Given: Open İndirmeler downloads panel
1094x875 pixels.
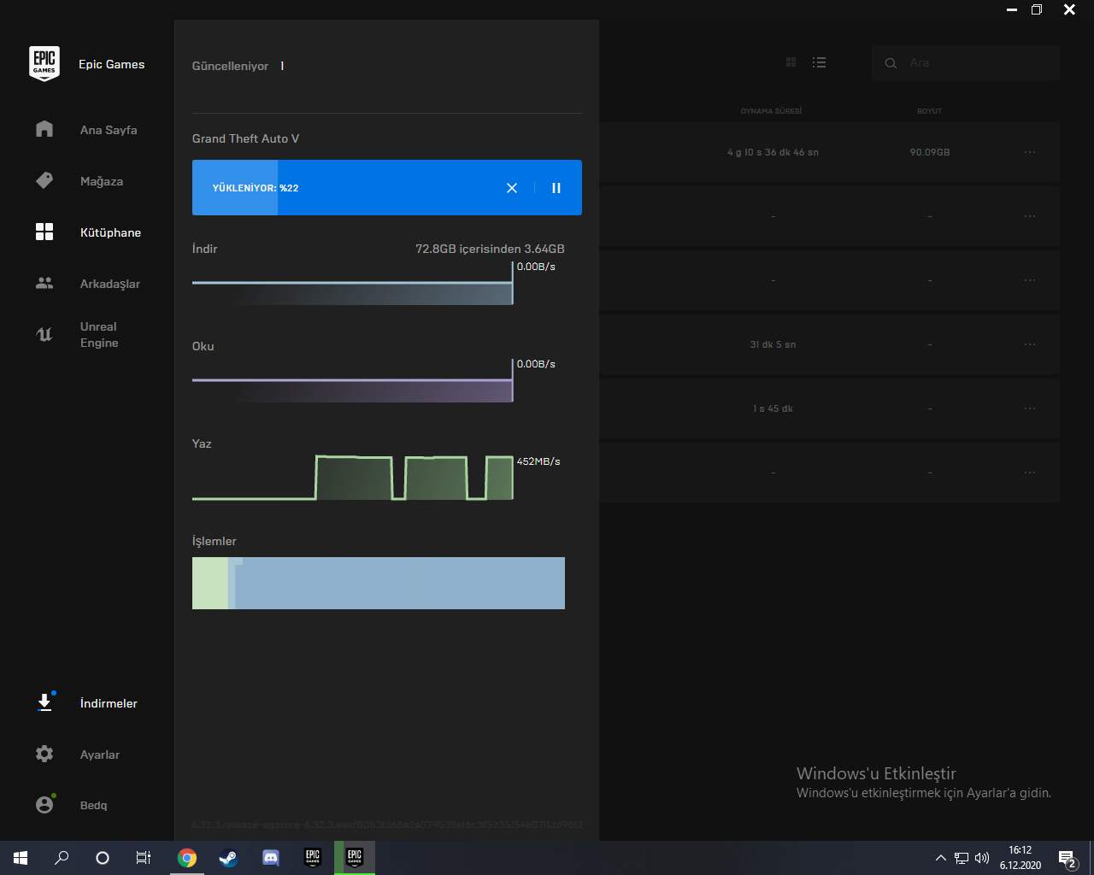Looking at the screenshot, I should tap(108, 703).
